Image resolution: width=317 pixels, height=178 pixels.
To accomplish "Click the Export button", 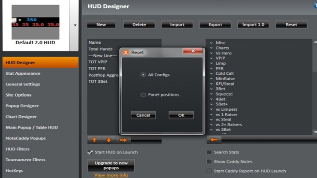I will coord(215,24).
